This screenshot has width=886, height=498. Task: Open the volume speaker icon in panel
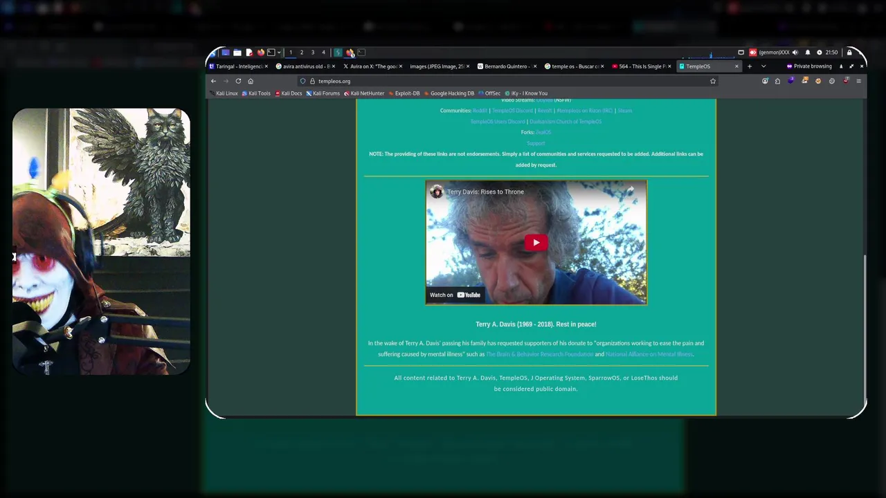pos(795,53)
